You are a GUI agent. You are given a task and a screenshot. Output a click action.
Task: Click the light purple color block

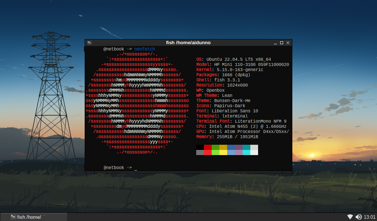[x=239, y=152]
